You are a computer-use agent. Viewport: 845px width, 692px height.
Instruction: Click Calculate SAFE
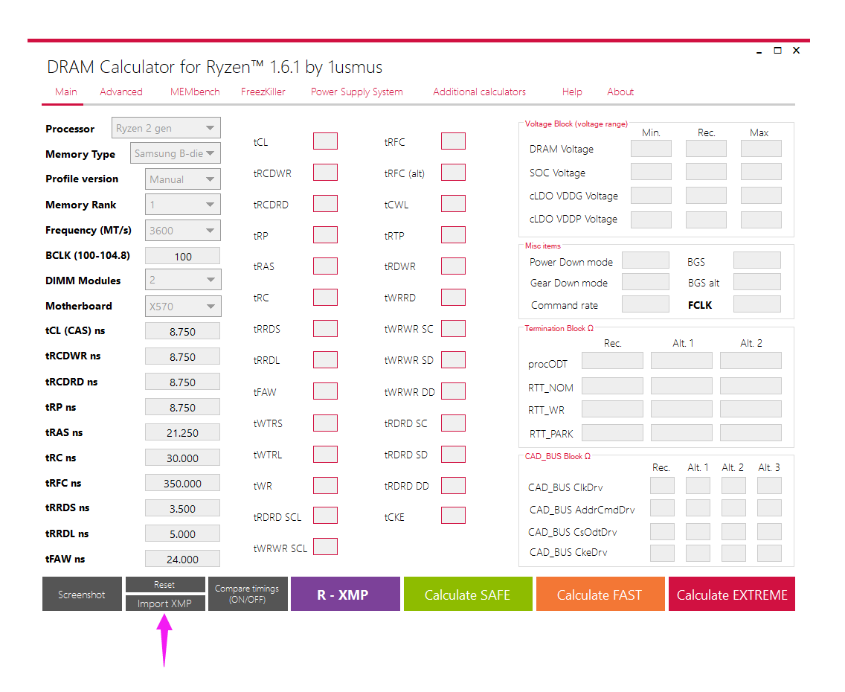pyautogui.click(x=468, y=594)
